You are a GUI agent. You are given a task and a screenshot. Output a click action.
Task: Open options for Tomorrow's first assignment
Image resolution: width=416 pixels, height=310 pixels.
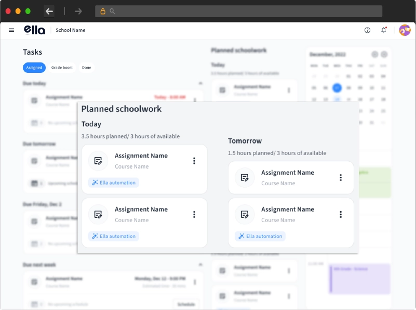(x=341, y=177)
